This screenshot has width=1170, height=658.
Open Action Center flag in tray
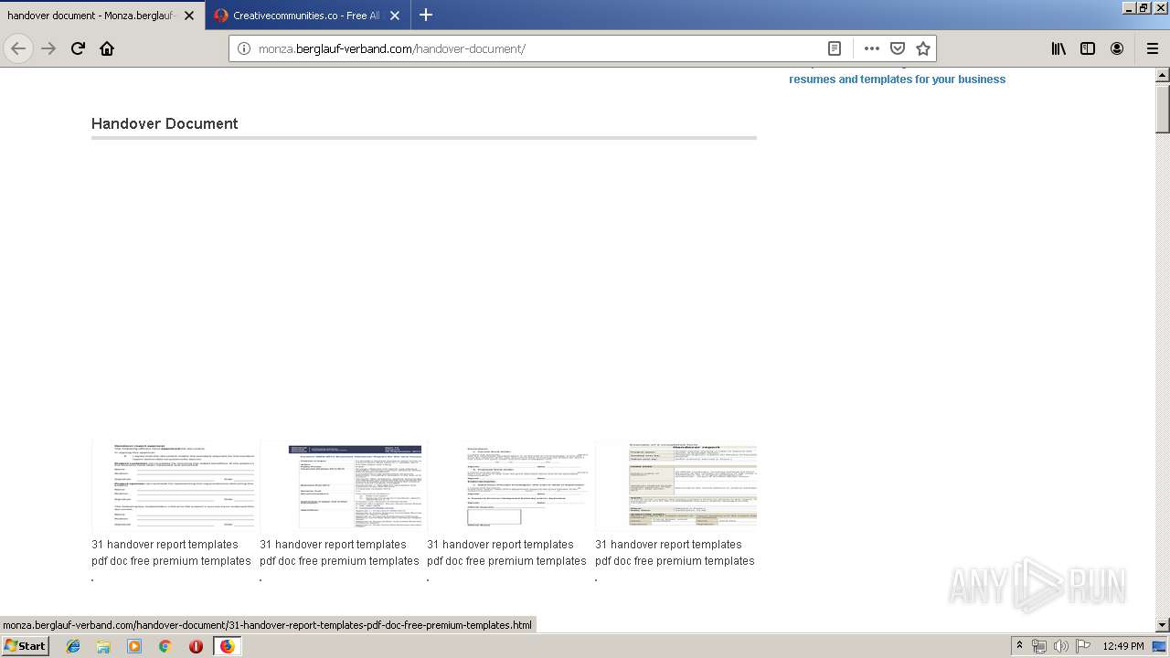tap(1083, 646)
